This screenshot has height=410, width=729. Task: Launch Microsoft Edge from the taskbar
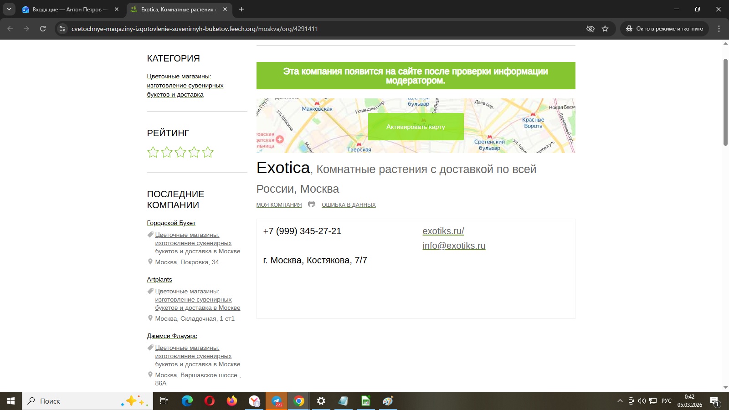(187, 401)
